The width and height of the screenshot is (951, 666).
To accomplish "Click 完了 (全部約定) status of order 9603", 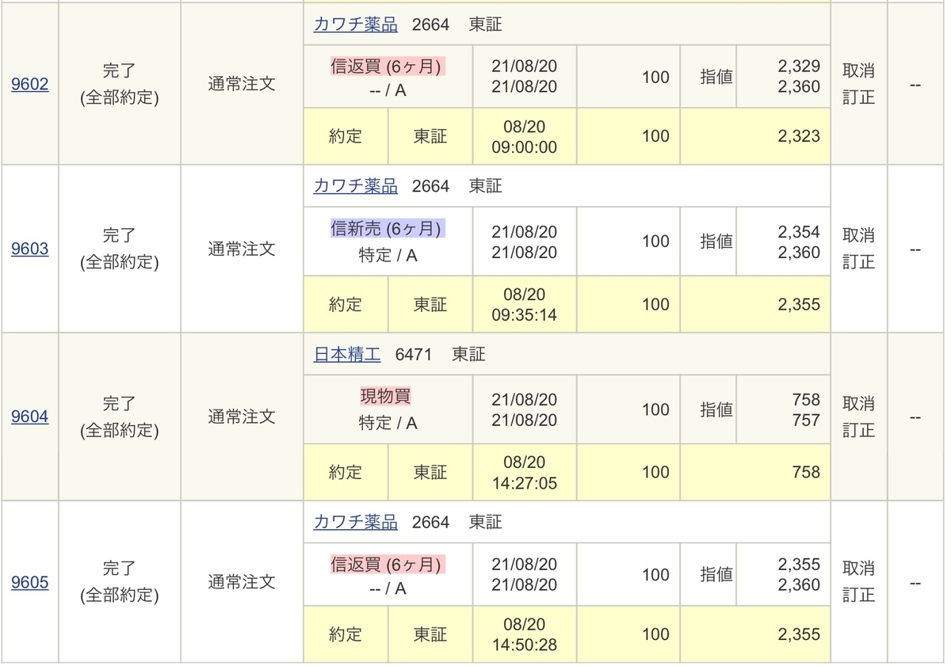I will tap(120, 249).
